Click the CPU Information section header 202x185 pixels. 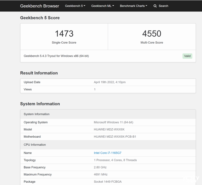[35, 145]
